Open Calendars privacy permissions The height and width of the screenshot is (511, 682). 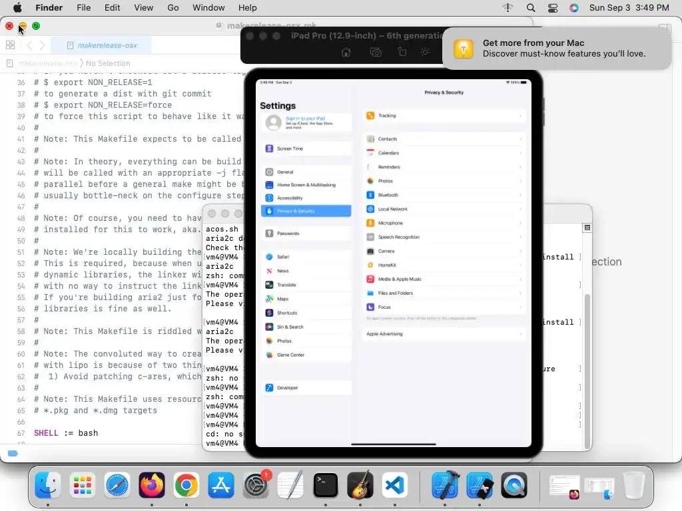(444, 153)
